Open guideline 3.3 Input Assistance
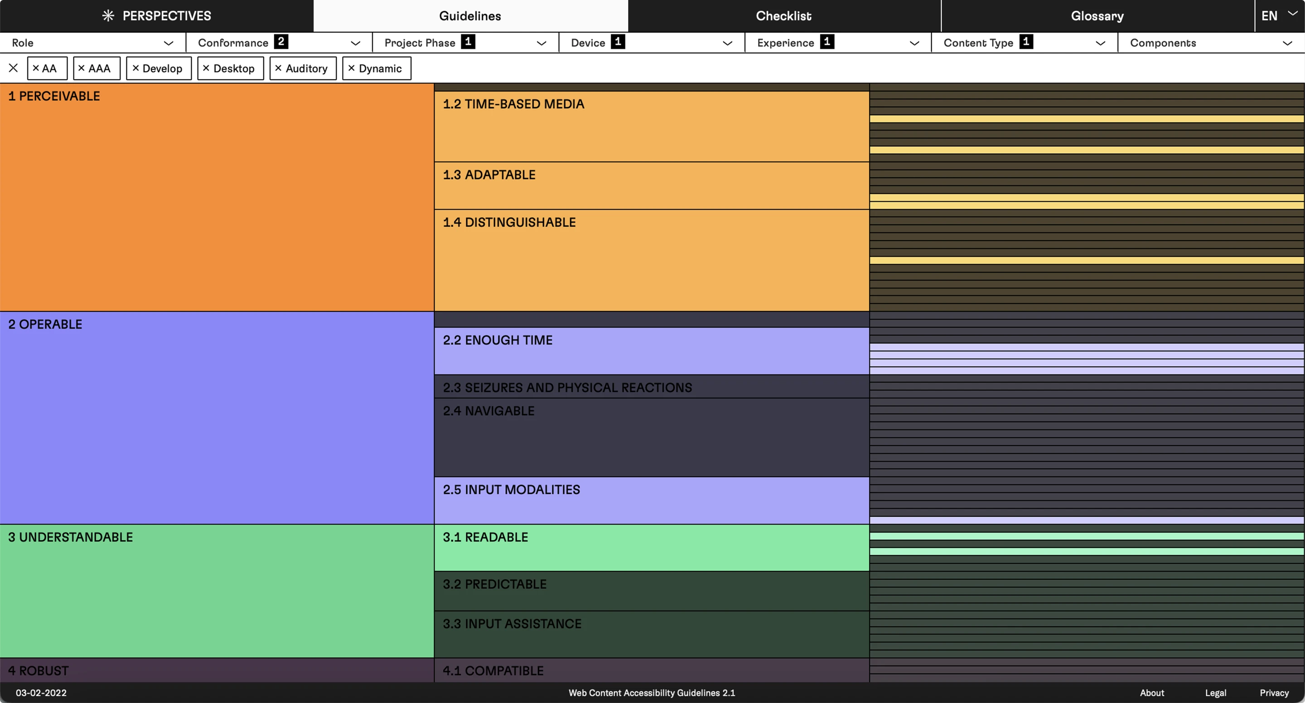The image size is (1305, 703). click(x=652, y=634)
